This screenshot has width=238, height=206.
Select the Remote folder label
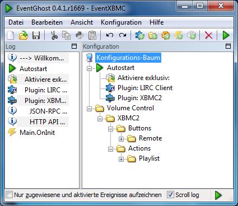151,138
